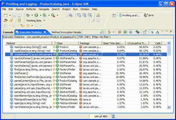
Task: Open the Debug button dropdown arrow
Action: point(32,15)
